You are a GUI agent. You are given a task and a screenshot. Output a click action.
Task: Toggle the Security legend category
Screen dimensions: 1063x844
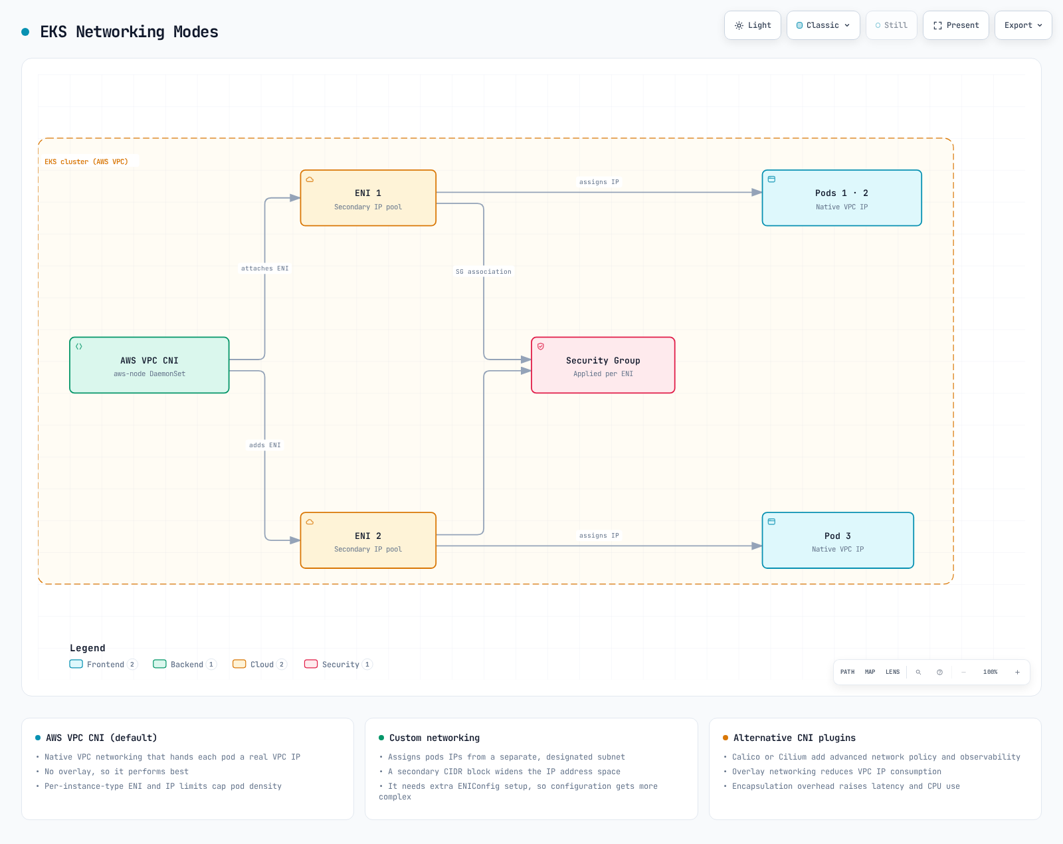click(338, 664)
